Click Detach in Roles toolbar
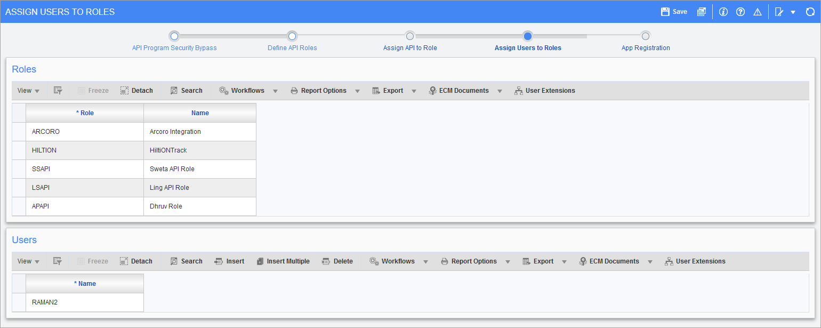Viewport: 821px width, 328px height. tap(136, 91)
